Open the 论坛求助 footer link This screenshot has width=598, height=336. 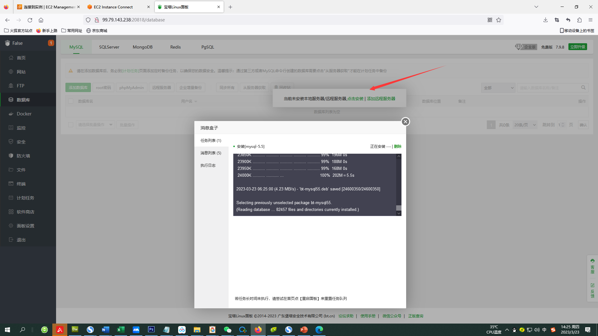click(346, 316)
